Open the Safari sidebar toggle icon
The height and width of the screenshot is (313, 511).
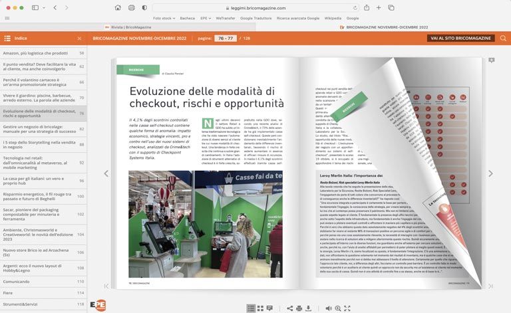35,7
